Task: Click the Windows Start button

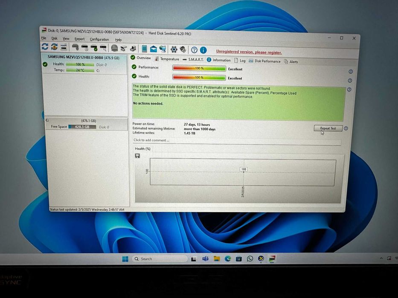Action: point(125,259)
